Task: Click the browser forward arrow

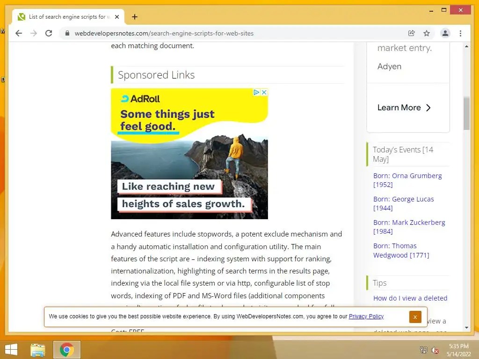Action: click(34, 33)
